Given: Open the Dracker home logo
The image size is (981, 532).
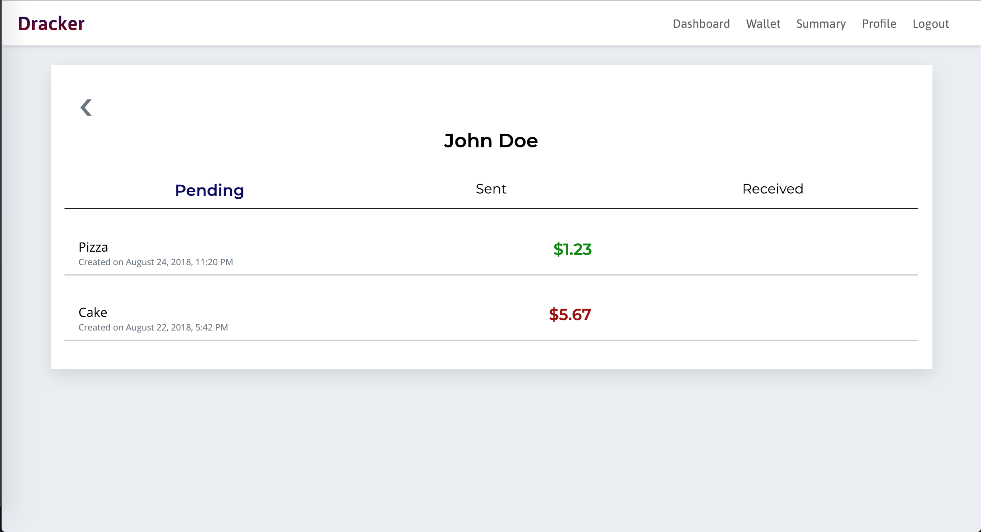Looking at the screenshot, I should [x=51, y=23].
